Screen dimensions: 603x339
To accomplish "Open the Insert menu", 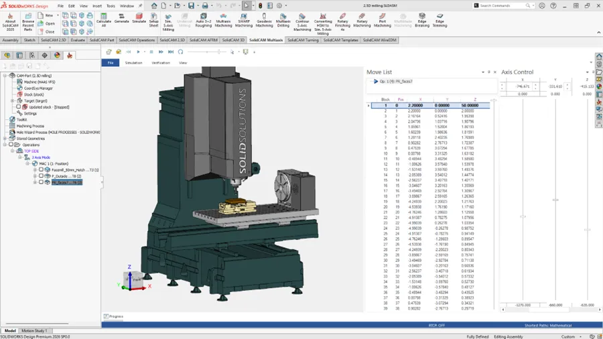I will [97, 6].
